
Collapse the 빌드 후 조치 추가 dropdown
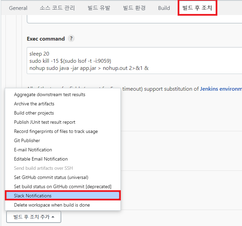[34, 217]
